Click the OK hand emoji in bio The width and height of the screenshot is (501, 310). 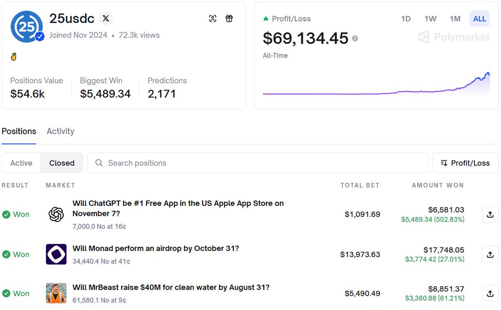click(x=13, y=57)
